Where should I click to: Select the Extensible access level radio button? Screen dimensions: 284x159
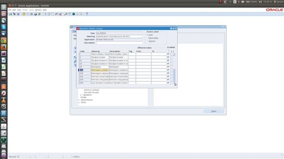click(x=147, y=38)
